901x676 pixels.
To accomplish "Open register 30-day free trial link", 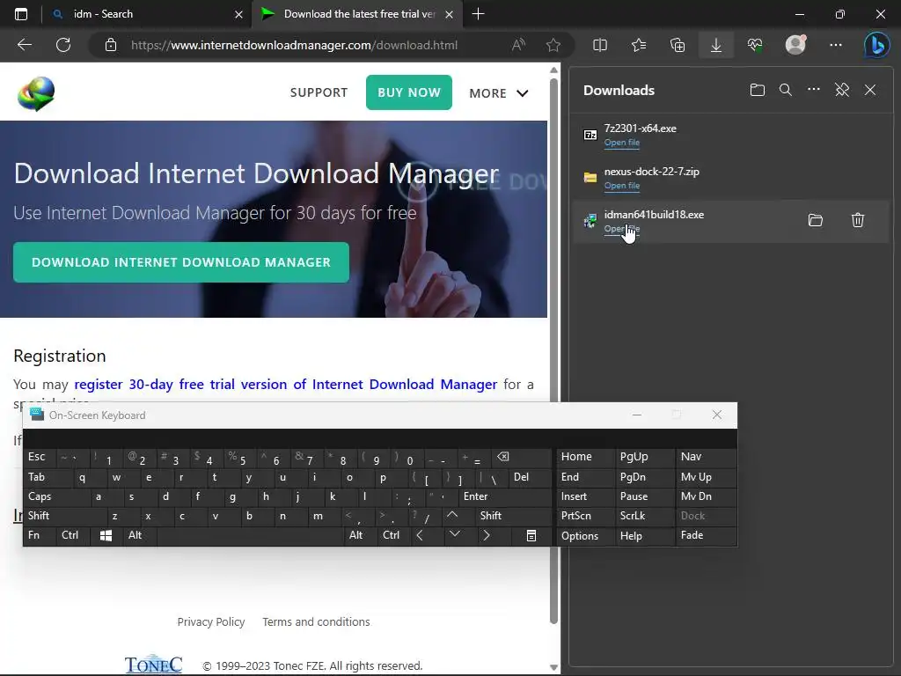I will 286,384.
